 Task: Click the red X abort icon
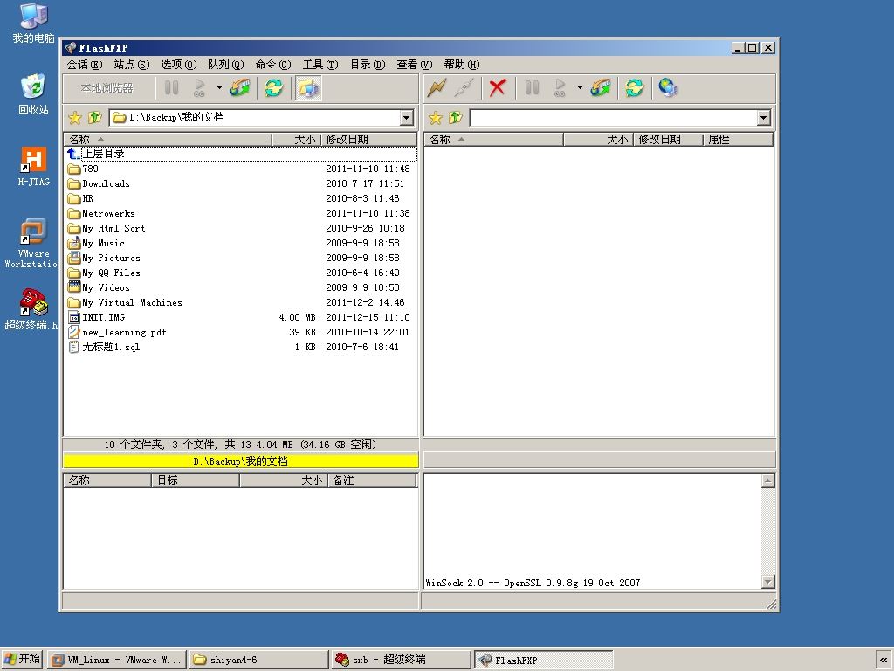[498, 88]
